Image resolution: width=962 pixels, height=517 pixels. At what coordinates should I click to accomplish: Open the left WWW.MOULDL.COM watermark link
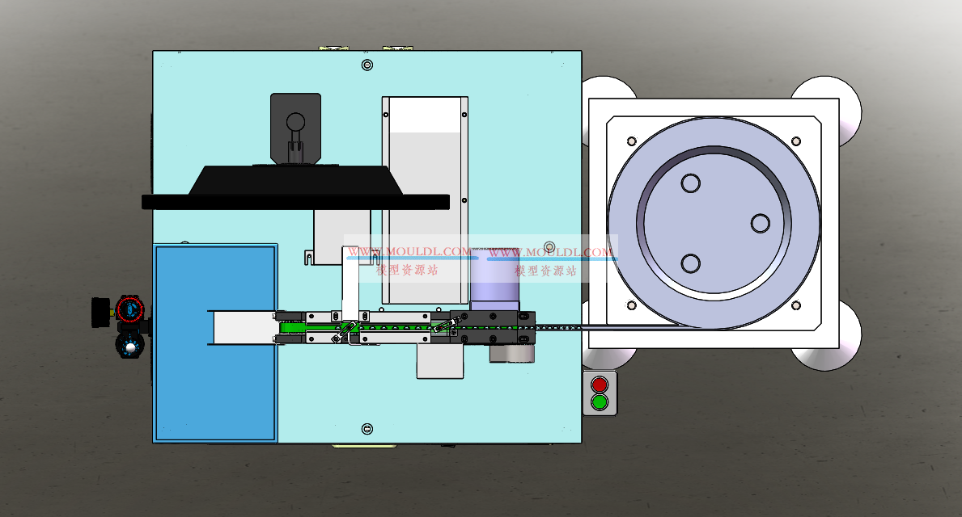[x=409, y=252]
